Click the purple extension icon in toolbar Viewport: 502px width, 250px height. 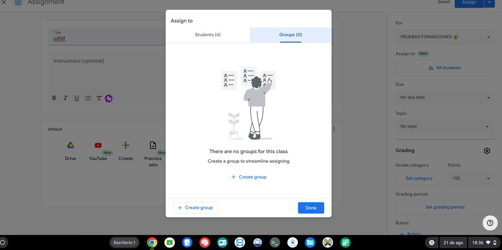pos(109,99)
